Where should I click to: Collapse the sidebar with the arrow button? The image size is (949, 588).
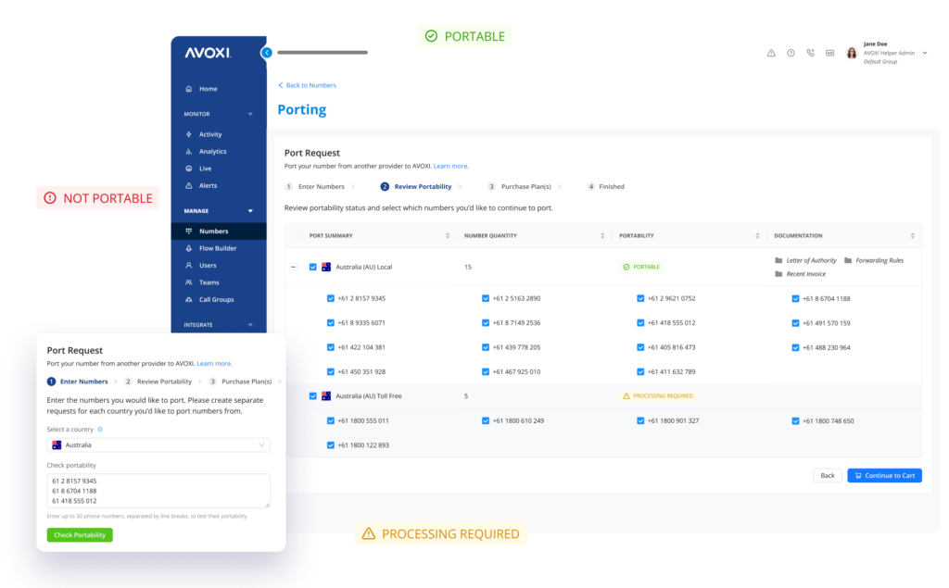pos(267,53)
